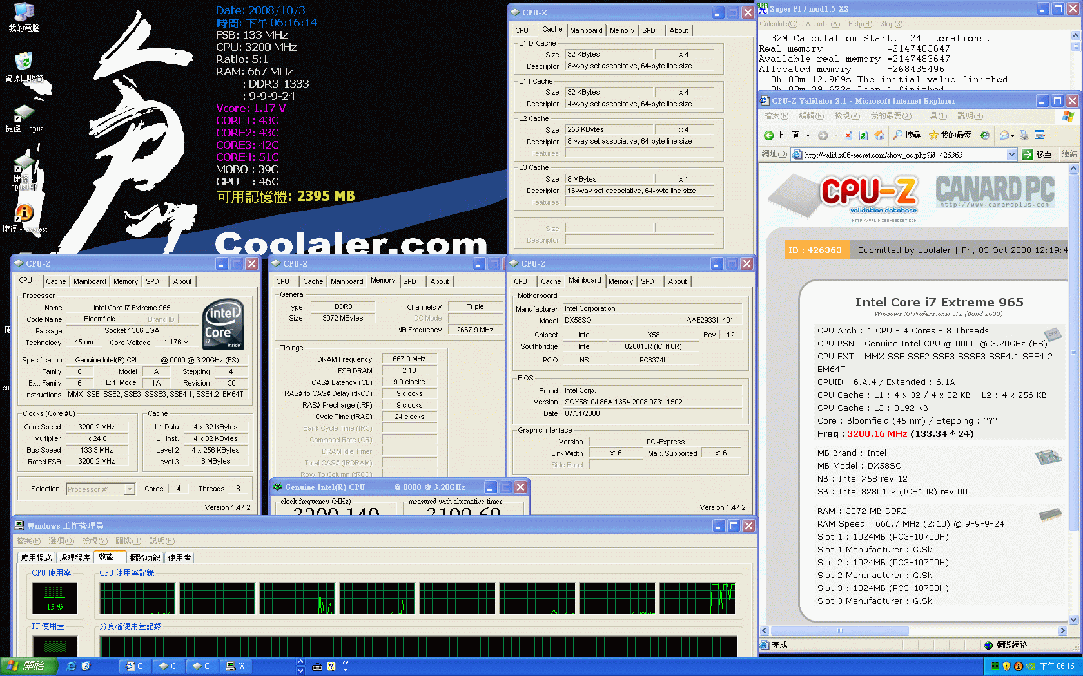This screenshot has height=676, width=1083.
Task: Select the everest shortcut desktop icon
Action: pos(24,219)
